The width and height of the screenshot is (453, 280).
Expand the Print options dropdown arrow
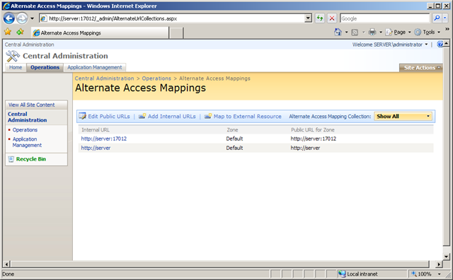[381, 32]
